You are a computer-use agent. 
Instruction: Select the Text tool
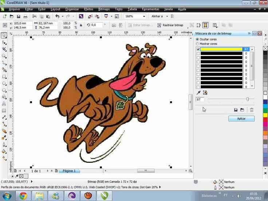click(4, 104)
